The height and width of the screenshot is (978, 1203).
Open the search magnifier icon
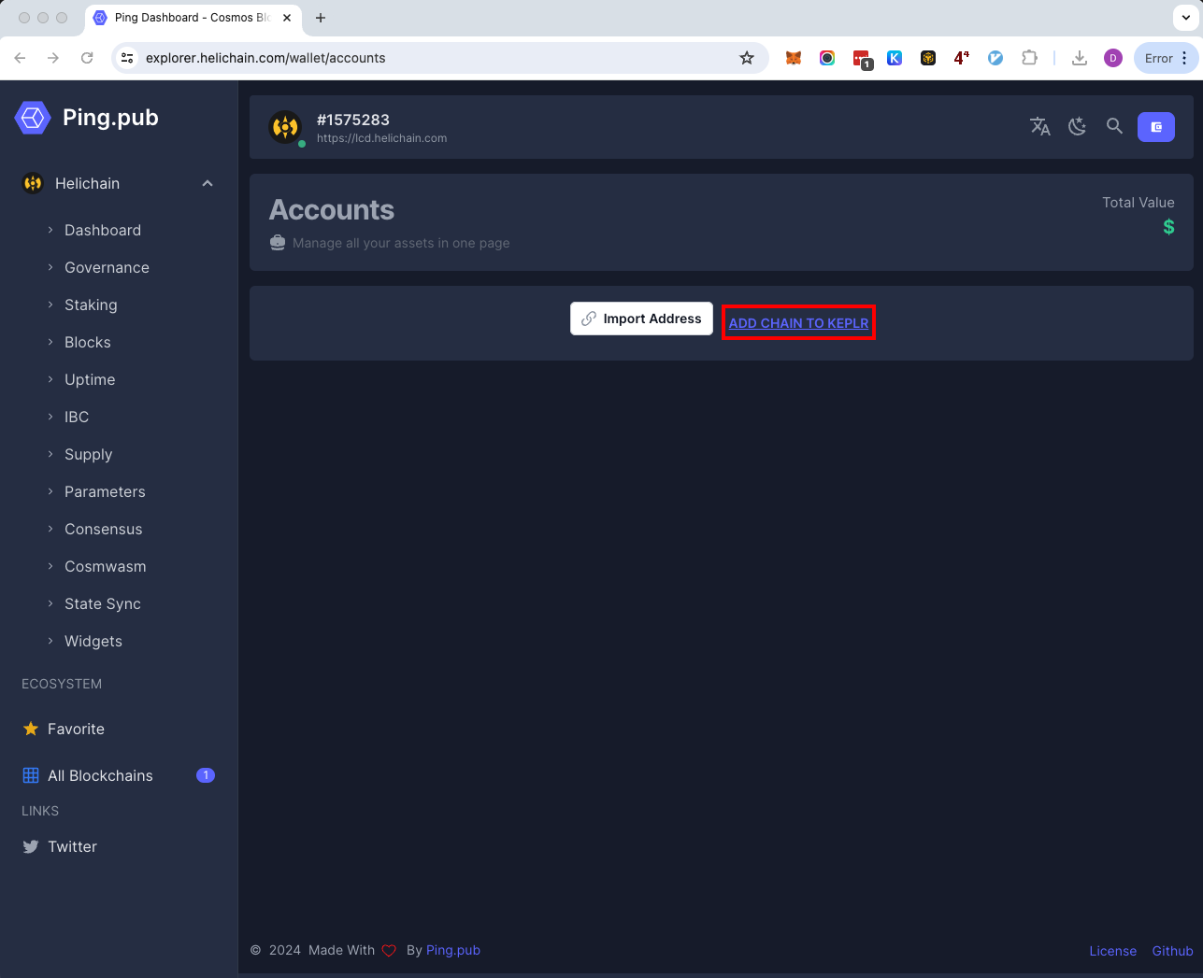pyautogui.click(x=1114, y=126)
